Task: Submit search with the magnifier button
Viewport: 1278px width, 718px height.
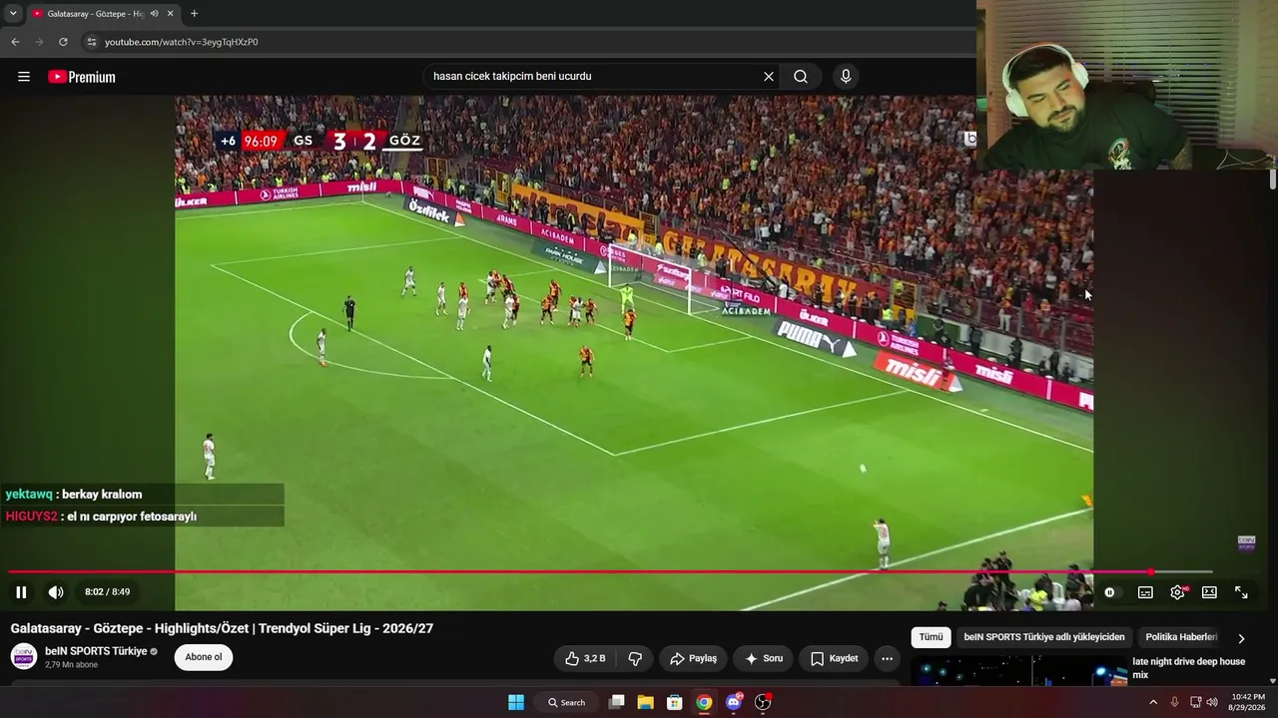Action: [x=801, y=77]
